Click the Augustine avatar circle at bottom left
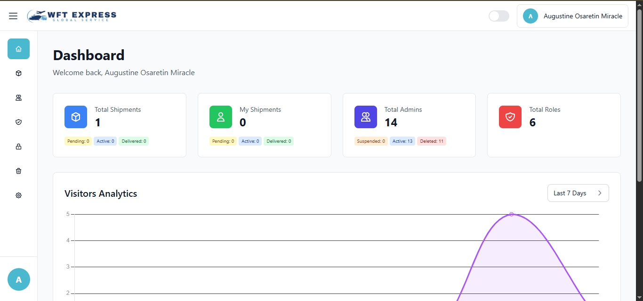The width and height of the screenshot is (643, 301). click(x=18, y=279)
